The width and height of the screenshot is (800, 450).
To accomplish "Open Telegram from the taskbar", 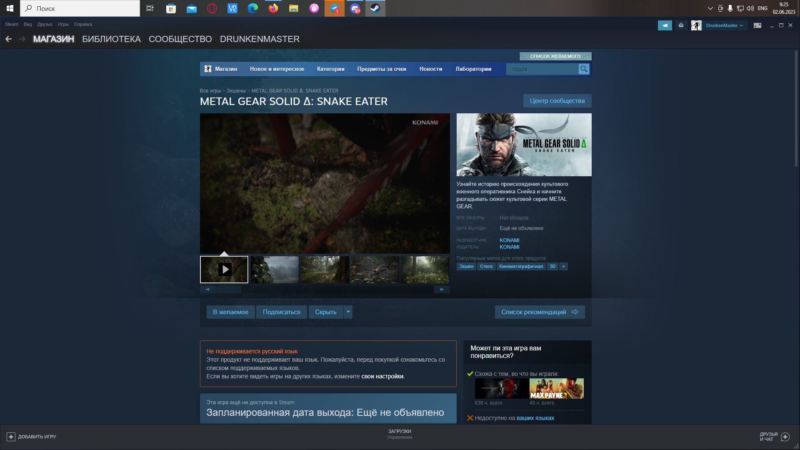I will (335, 8).
